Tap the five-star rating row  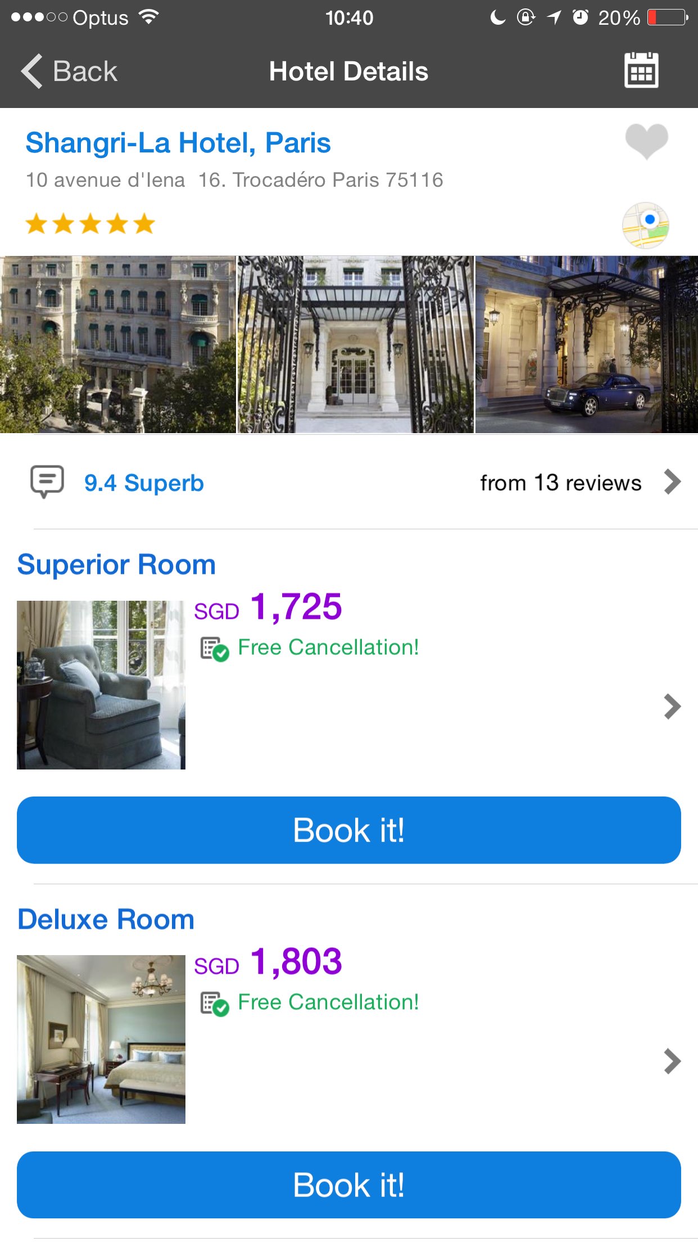[90, 224]
